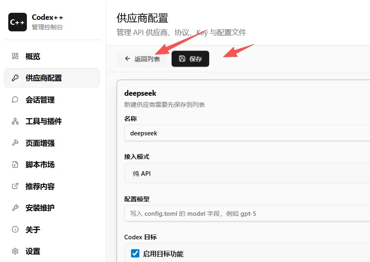The width and height of the screenshot is (370, 262).
Task: Click the 管理控制台 subtitle text
Action: tap(48, 27)
